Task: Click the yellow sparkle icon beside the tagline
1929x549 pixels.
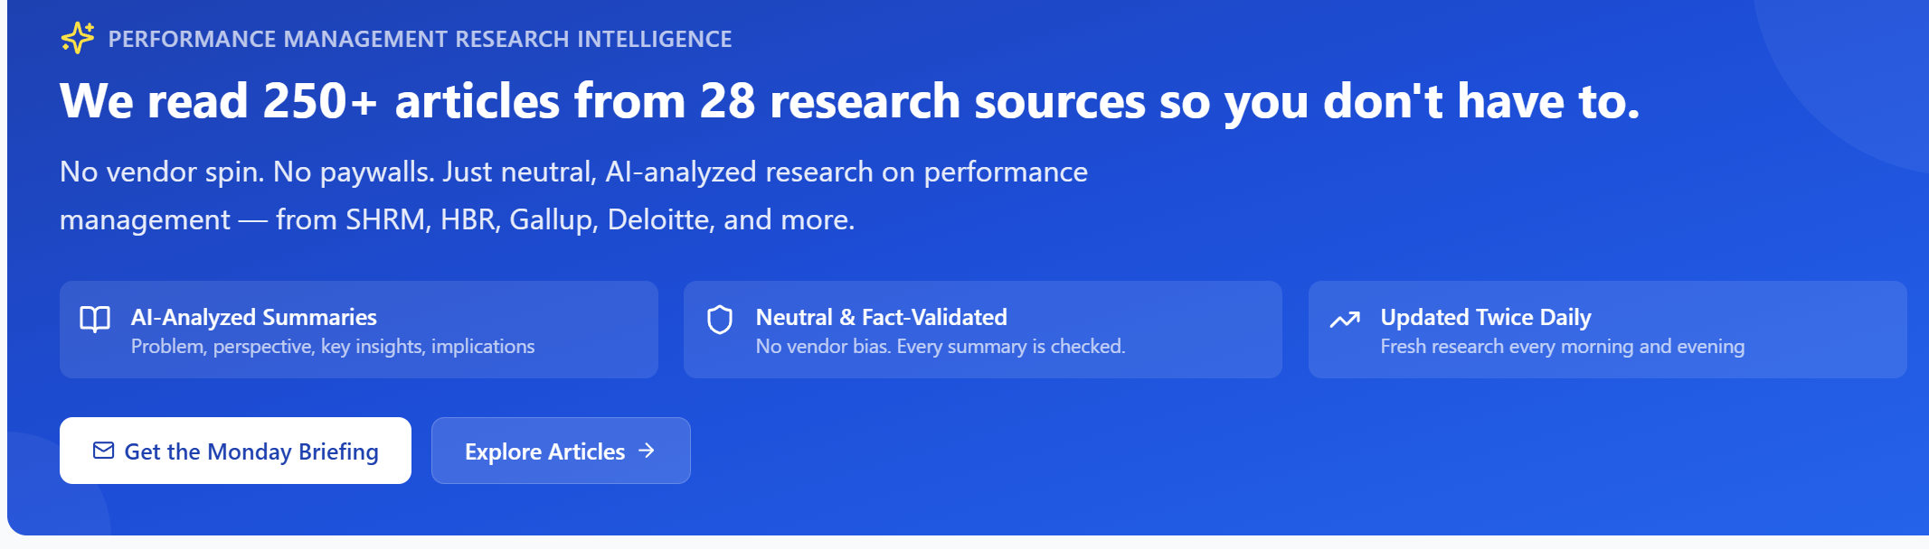Action: (x=78, y=38)
